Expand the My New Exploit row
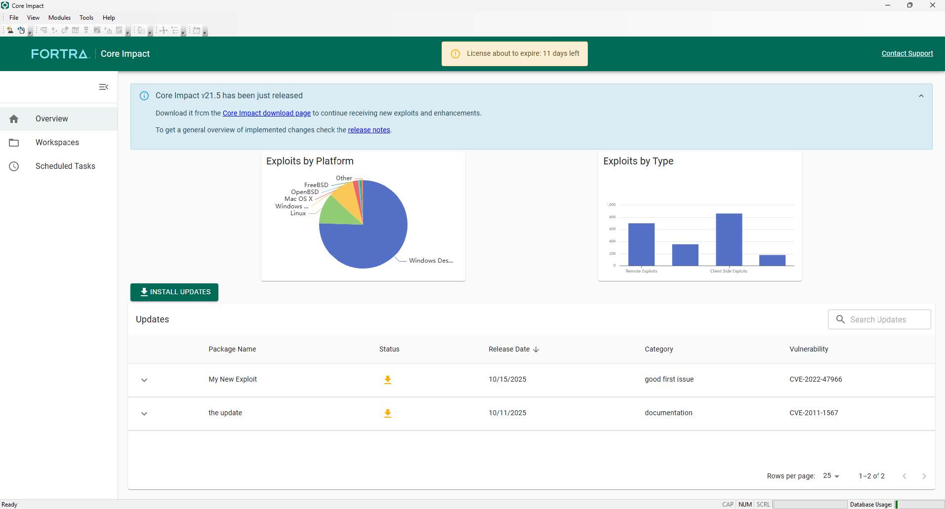Viewport: 945px width, 509px height. pyautogui.click(x=144, y=380)
